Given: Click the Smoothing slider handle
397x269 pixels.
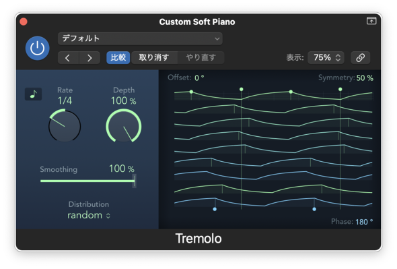Looking at the screenshot, I should (135, 181).
